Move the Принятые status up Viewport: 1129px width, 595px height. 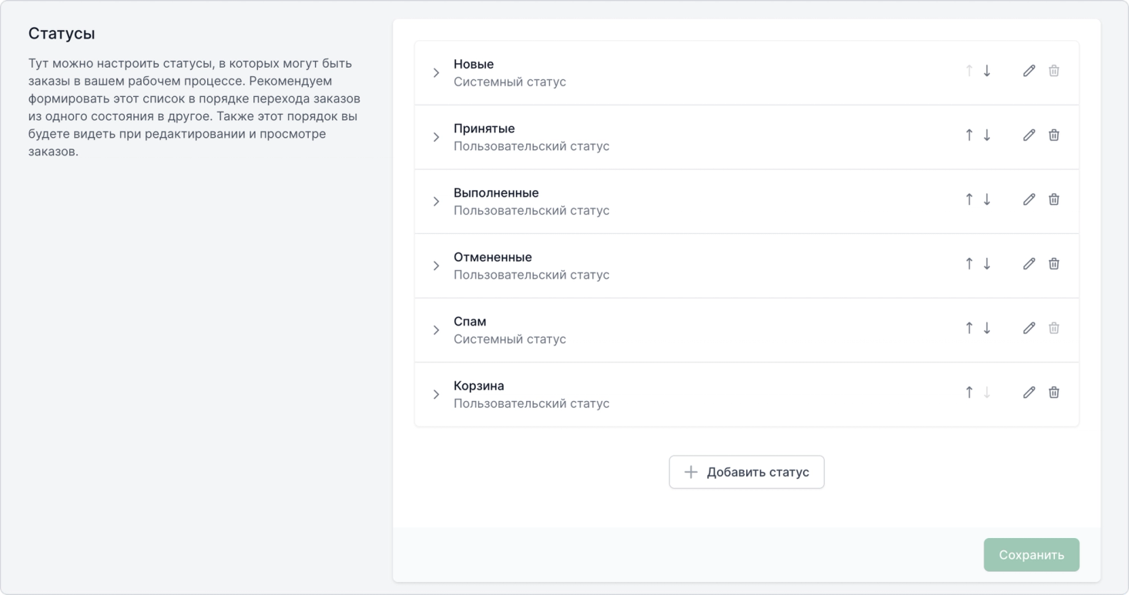(969, 135)
